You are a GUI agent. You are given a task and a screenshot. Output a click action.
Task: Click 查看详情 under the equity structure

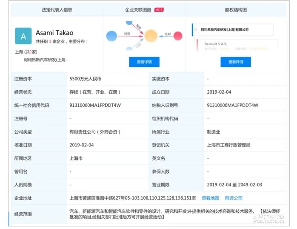click(235, 62)
